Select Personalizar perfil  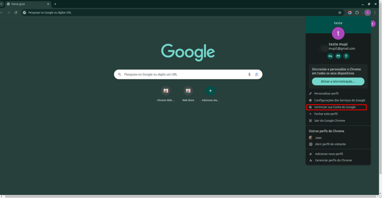click(338, 93)
